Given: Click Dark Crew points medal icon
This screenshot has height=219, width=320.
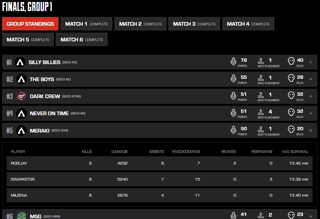Looking at the screenshot, I should tap(233, 95).
